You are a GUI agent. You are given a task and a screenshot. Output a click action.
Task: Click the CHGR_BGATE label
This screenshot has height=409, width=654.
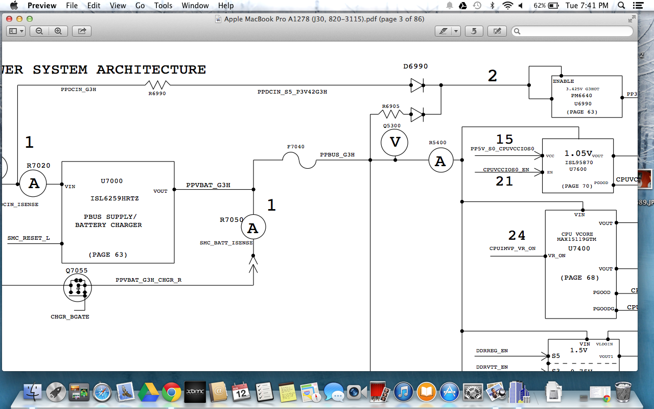(70, 317)
